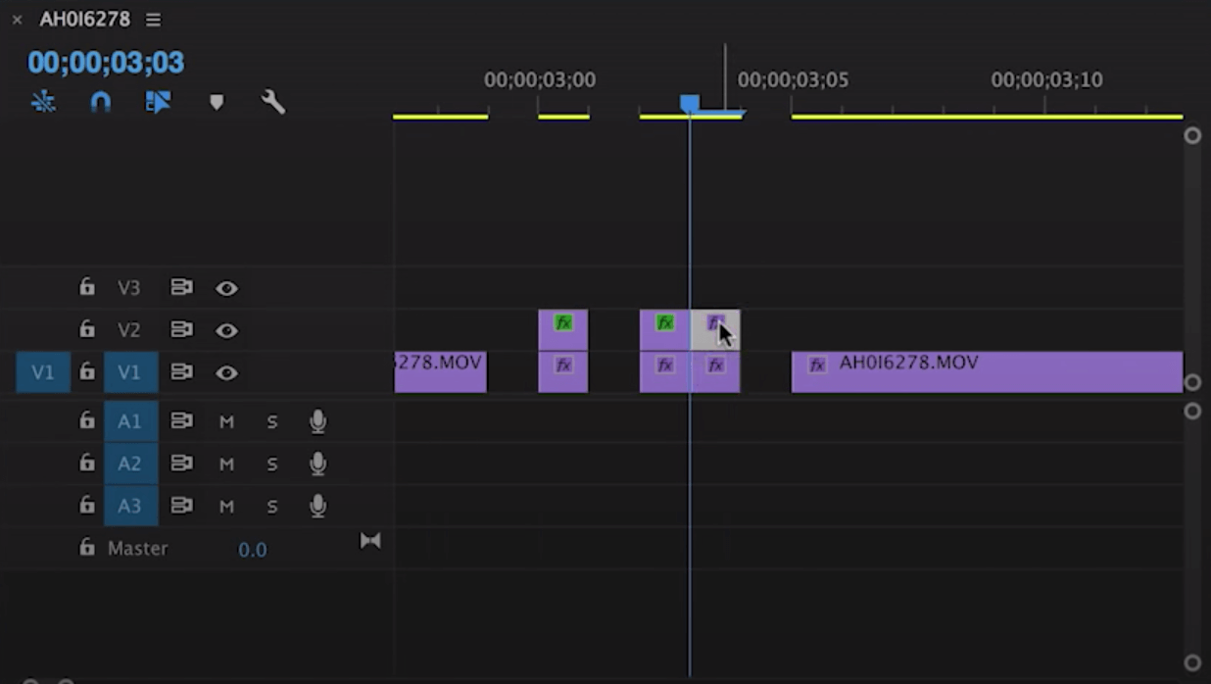This screenshot has width=1211, height=684.
Task: Toggle sync lock for A1
Action: click(x=181, y=421)
